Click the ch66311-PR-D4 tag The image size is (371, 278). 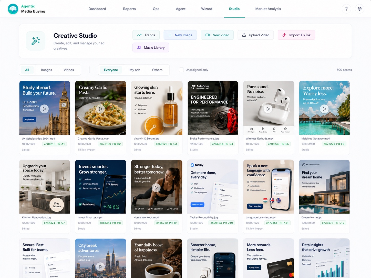(x=223, y=144)
